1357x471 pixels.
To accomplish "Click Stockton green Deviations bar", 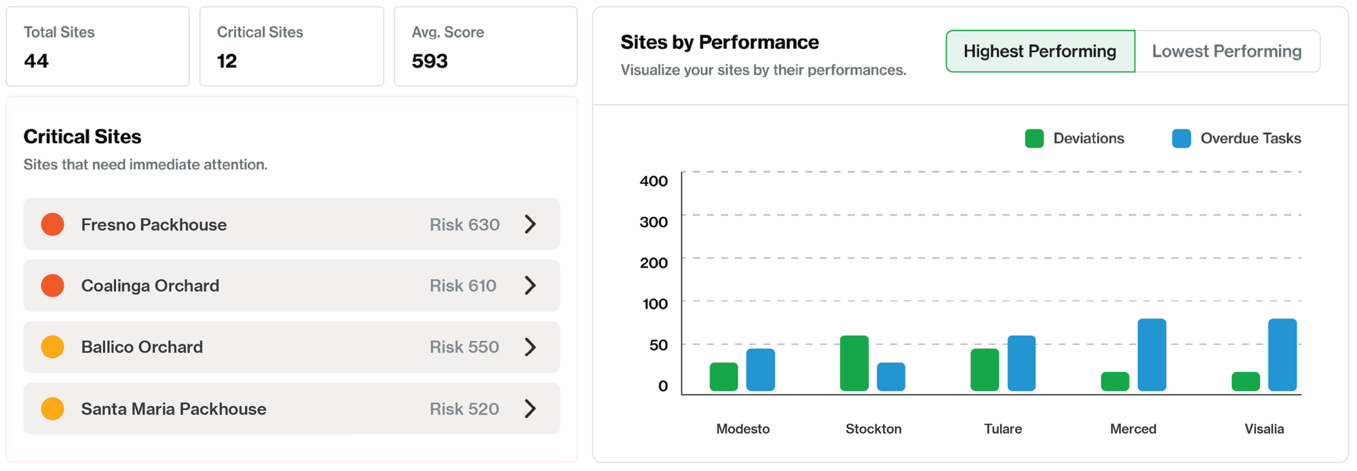I will (x=854, y=363).
